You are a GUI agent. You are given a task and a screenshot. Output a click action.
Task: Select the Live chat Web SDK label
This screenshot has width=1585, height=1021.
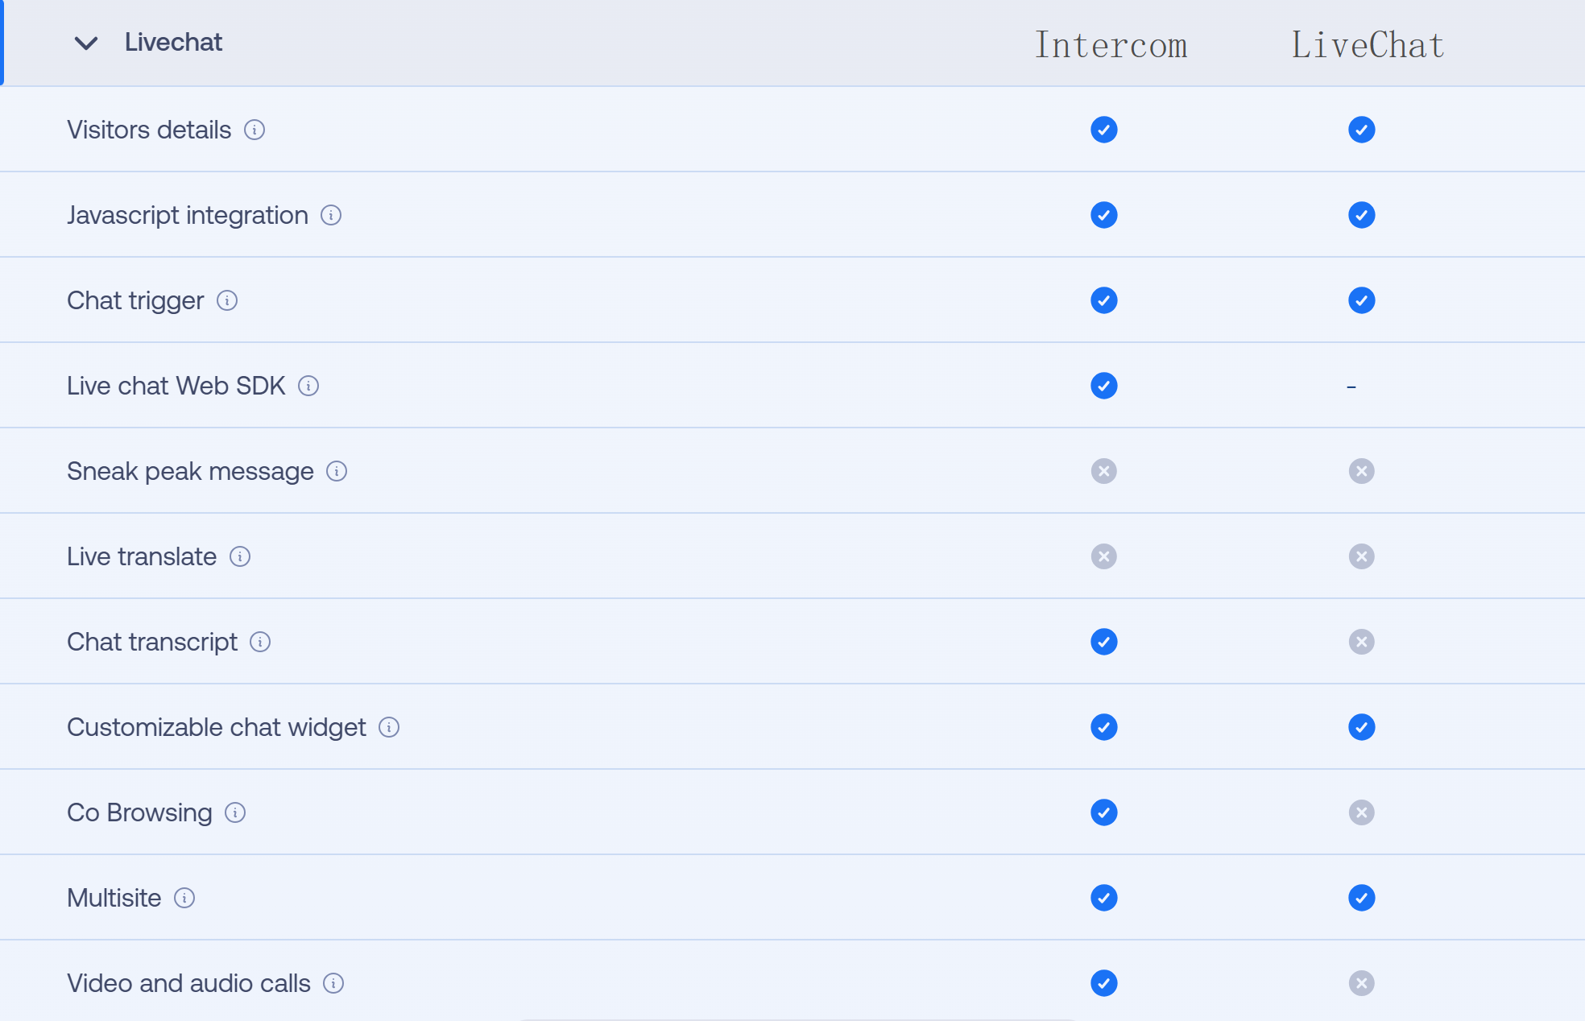[176, 386]
